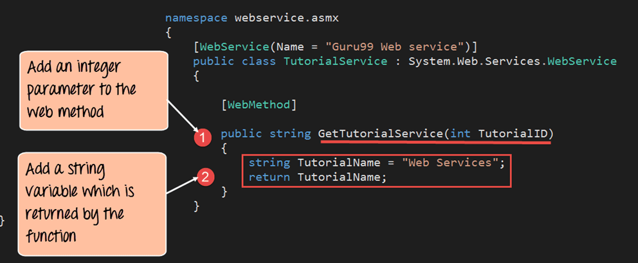Click the GetTutorialService method name
The image size is (638, 263).
381,133
